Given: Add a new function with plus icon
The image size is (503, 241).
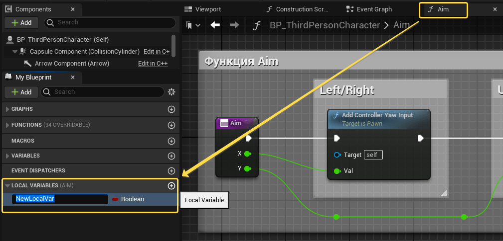Looking at the screenshot, I should tap(171, 125).
